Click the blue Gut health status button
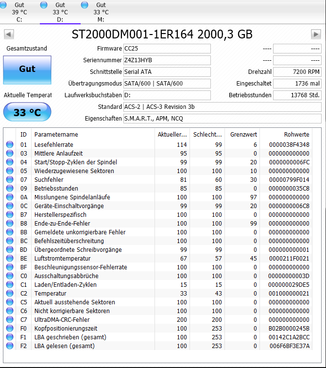The image size is (326, 368). tap(27, 70)
